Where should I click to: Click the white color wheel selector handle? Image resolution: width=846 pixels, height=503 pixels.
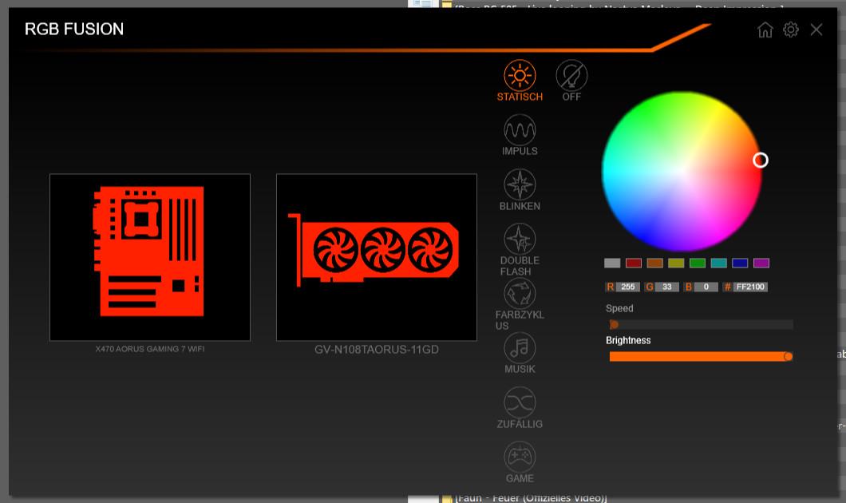point(761,160)
